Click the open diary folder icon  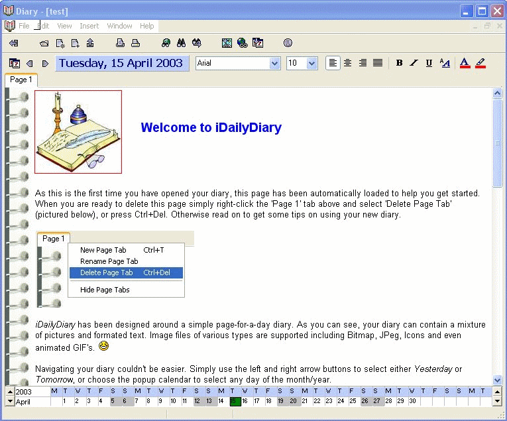44,43
